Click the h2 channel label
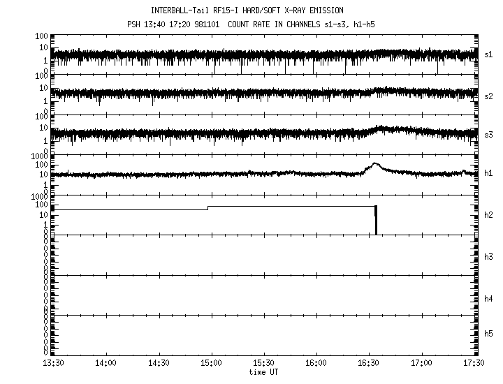This screenshot has width=503, height=384. click(x=489, y=215)
